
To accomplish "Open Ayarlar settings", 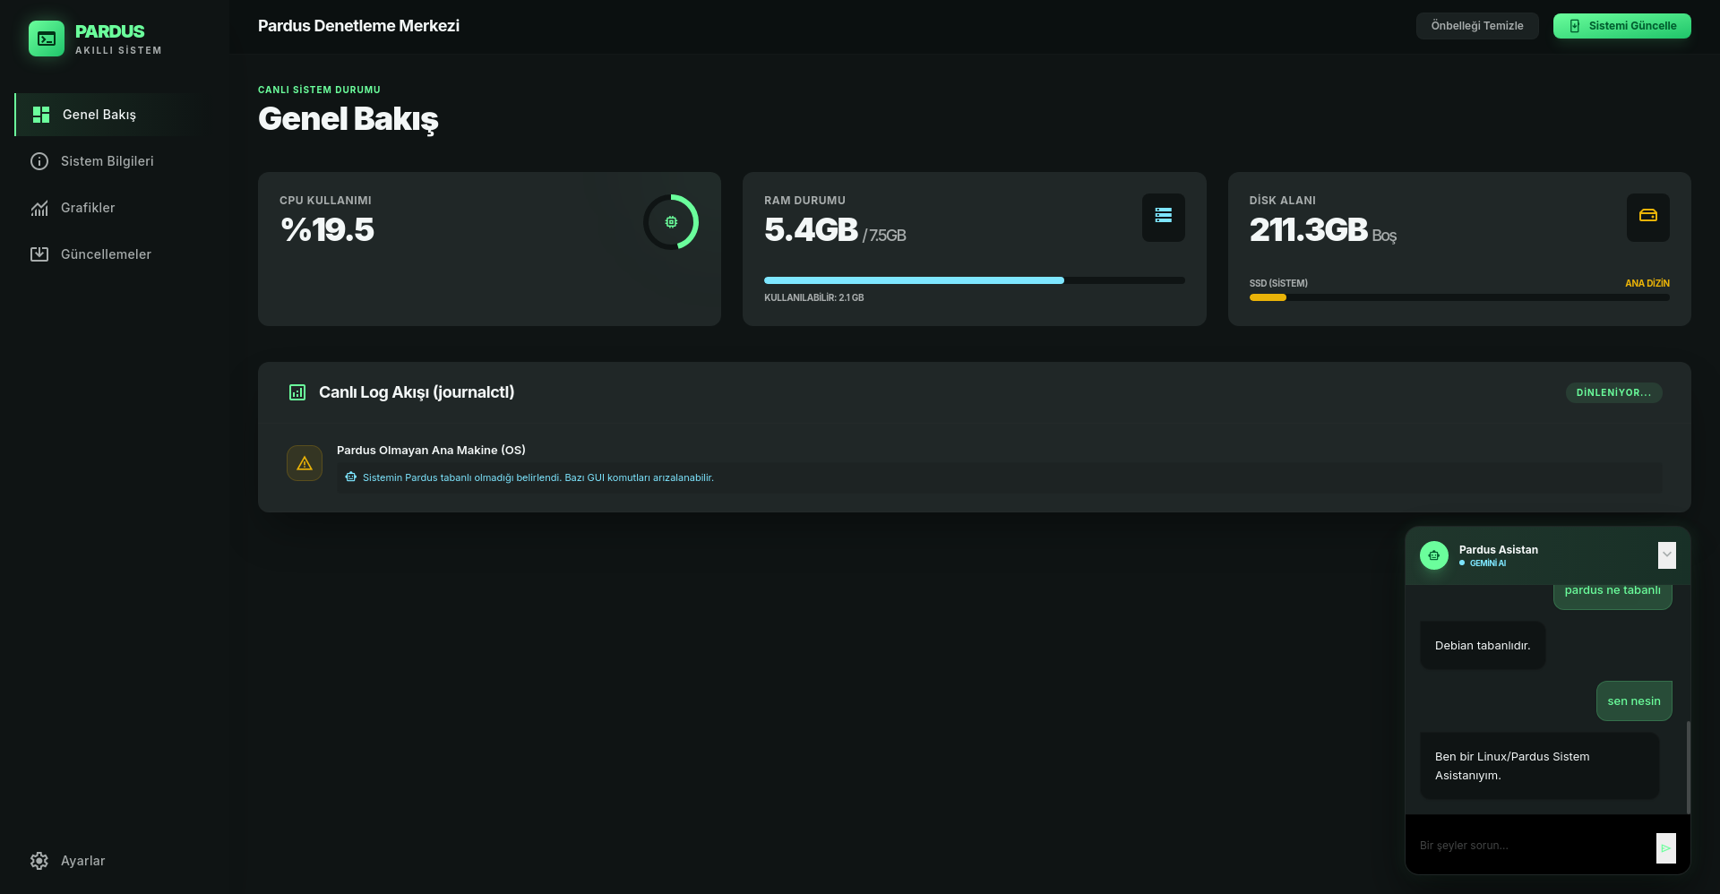I will [82, 861].
